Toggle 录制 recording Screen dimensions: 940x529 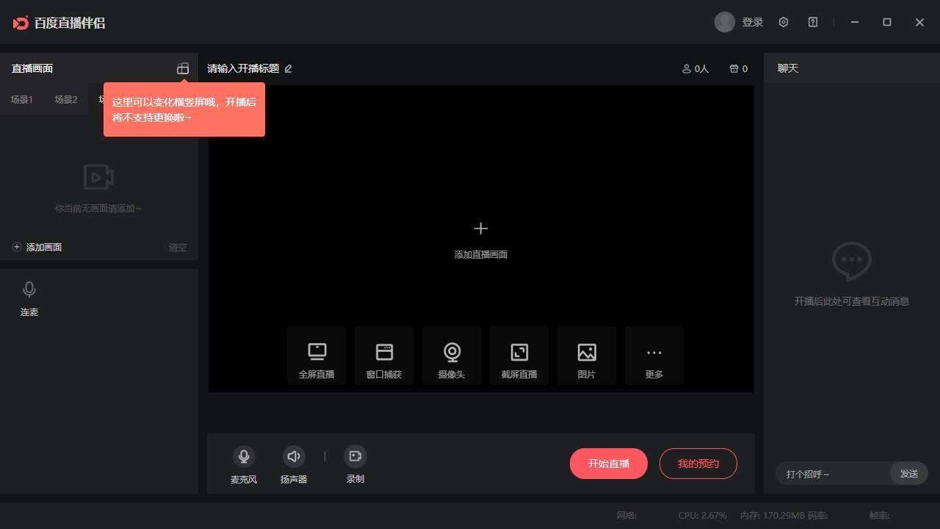click(x=355, y=456)
